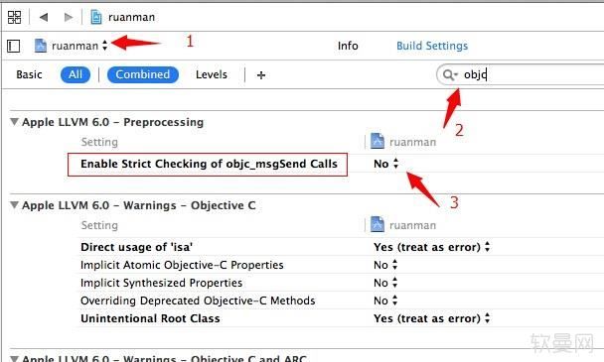
Task: Collapse Warnings - Objective C section triangle
Action: [14, 204]
